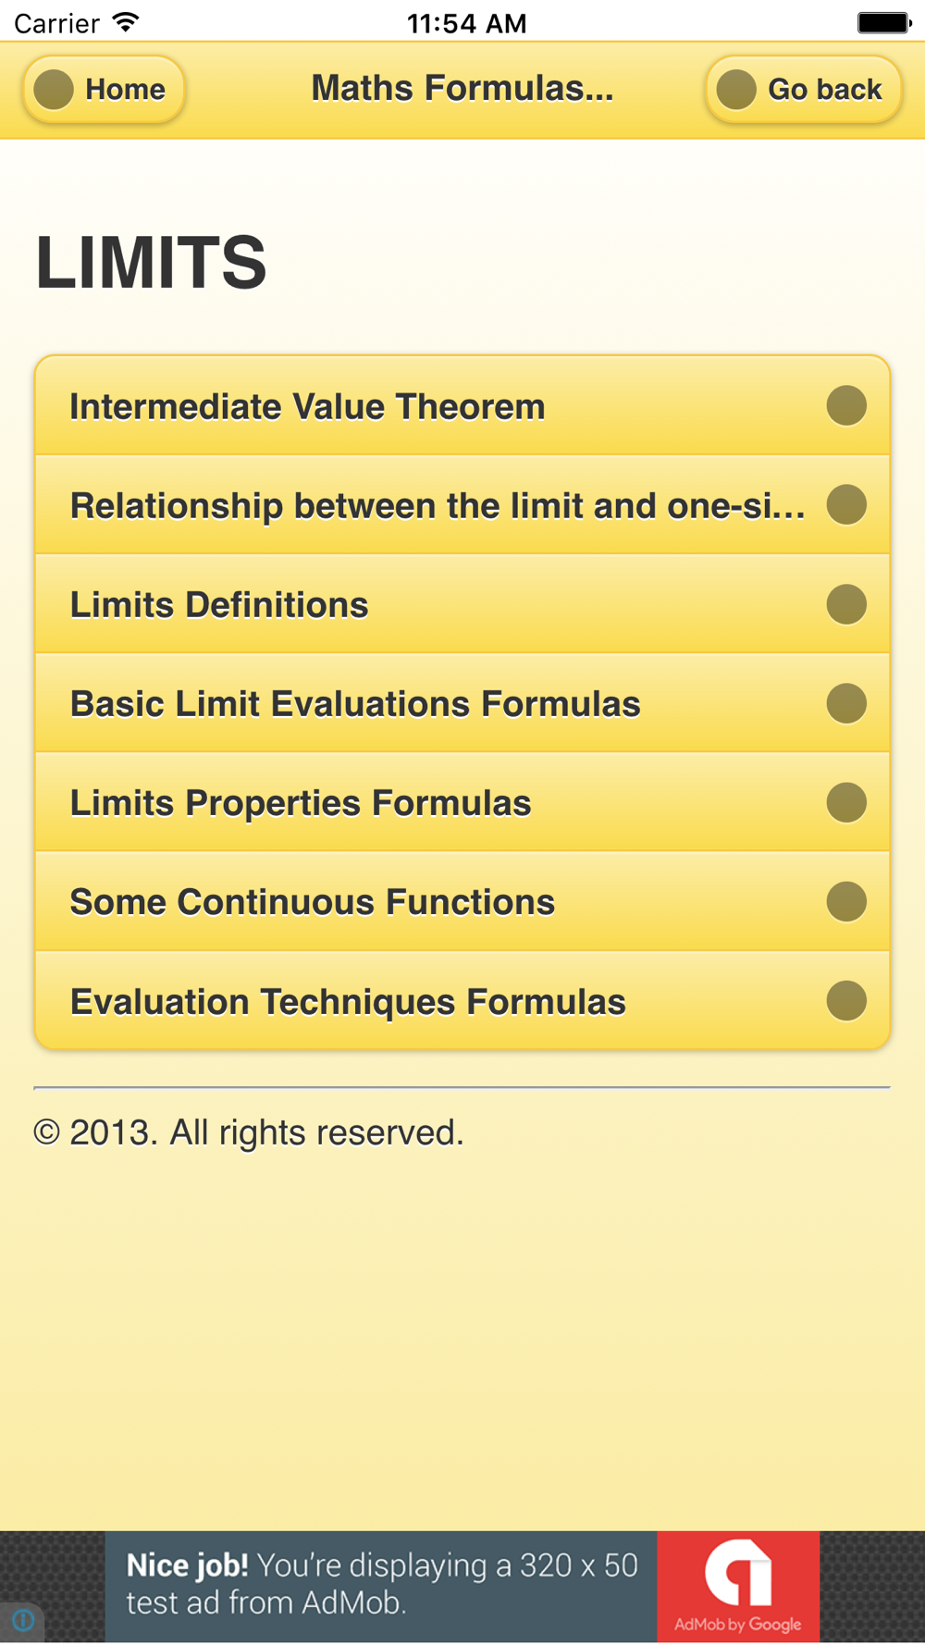Open Basic Limit Evaluations Formulas
The image size is (925, 1645).
click(x=355, y=704)
